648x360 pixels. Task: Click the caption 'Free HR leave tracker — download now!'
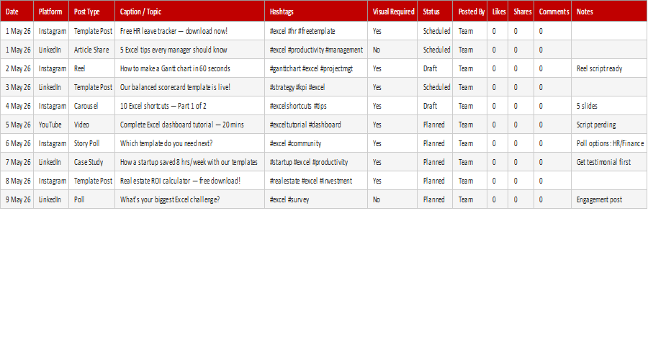click(x=189, y=31)
